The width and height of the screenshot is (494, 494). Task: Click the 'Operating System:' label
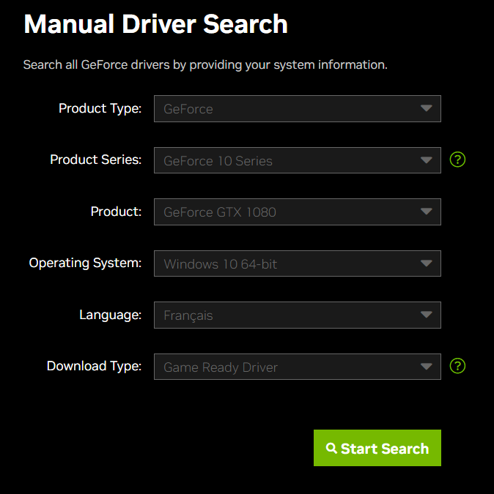85,263
